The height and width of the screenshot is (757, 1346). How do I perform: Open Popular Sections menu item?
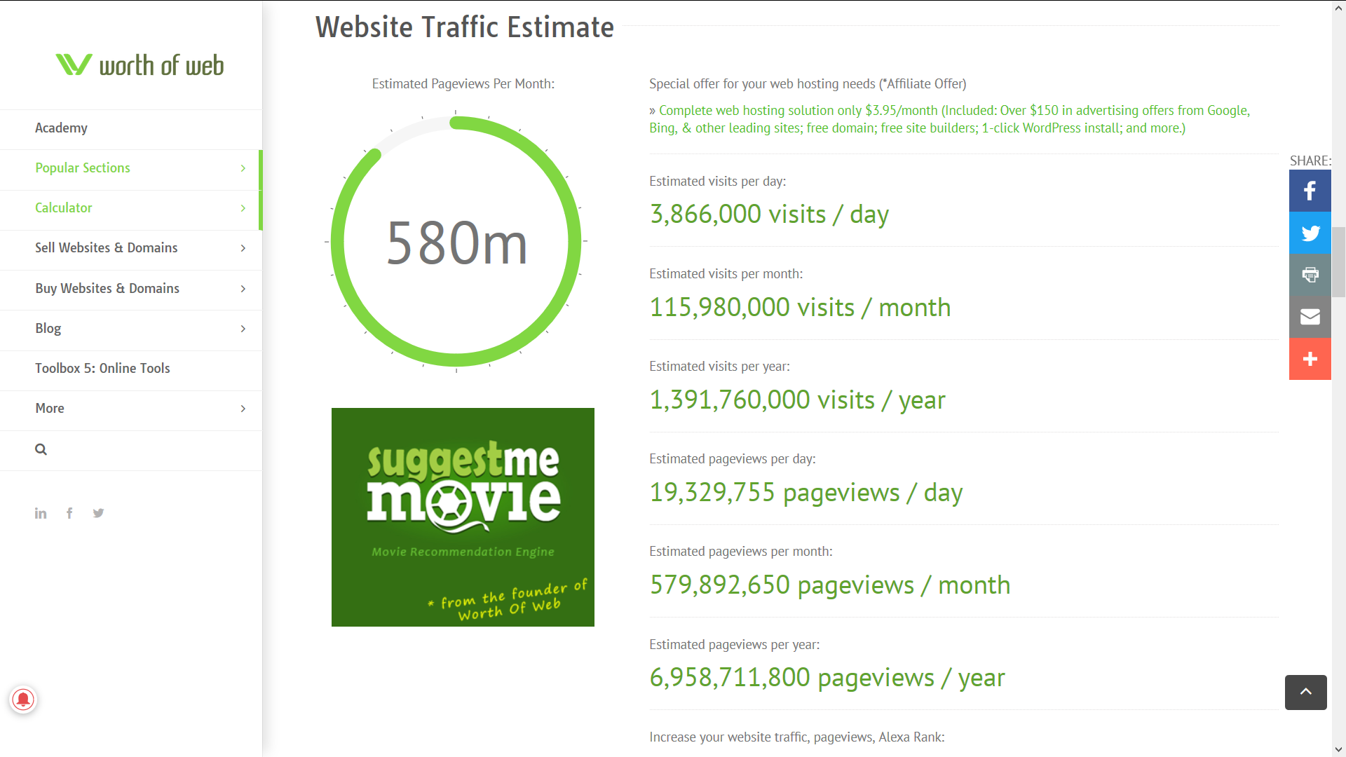tap(131, 168)
